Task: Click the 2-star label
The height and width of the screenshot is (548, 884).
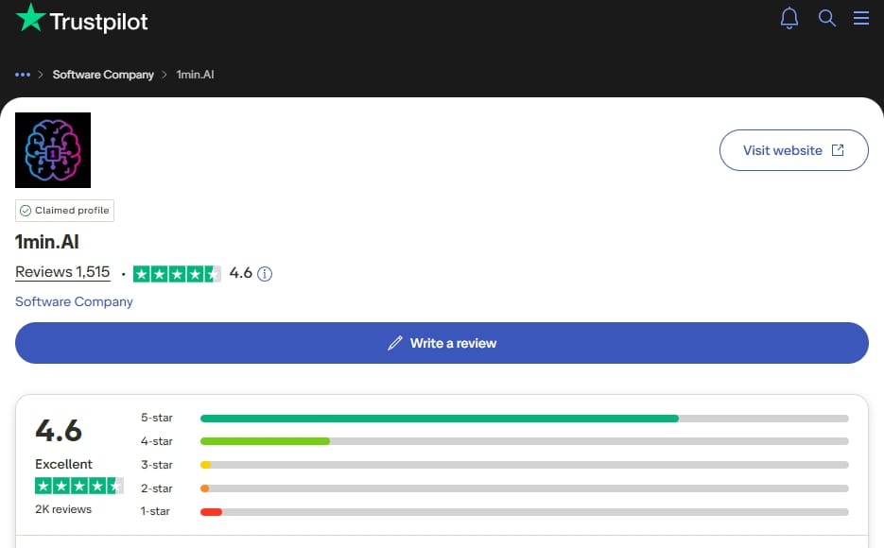Action: click(x=157, y=488)
